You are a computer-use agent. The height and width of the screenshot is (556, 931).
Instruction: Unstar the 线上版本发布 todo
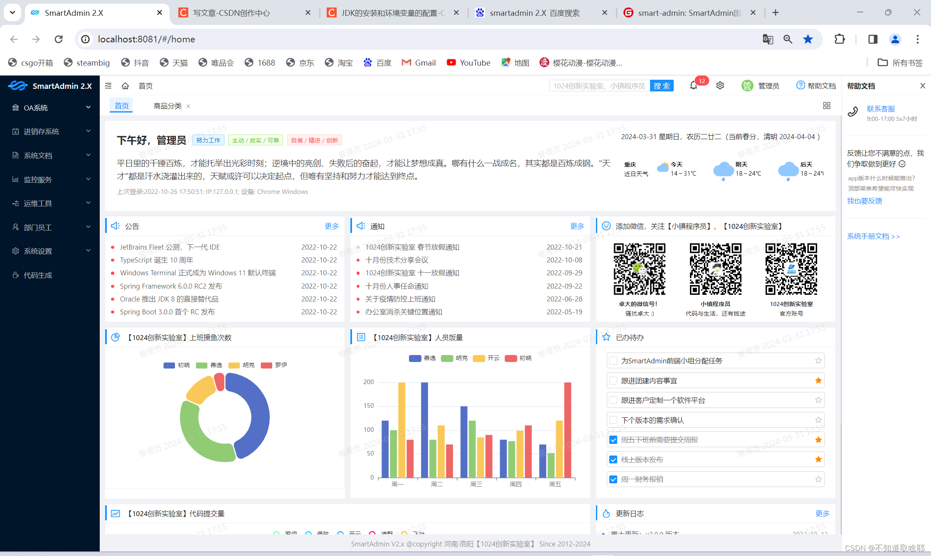click(818, 459)
